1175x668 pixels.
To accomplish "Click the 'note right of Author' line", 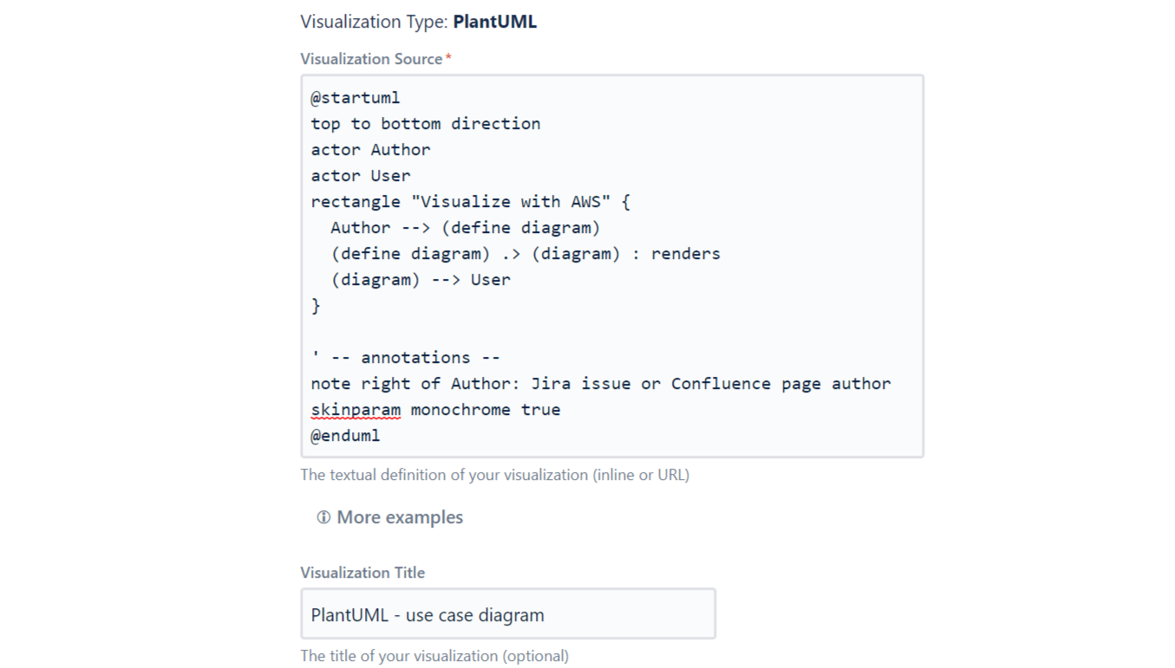I will 600,384.
